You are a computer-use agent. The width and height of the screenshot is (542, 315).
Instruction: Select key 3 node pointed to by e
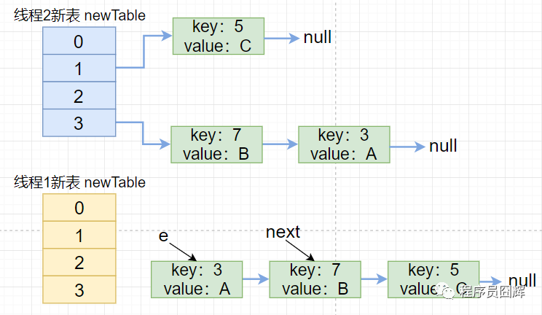(x=197, y=279)
